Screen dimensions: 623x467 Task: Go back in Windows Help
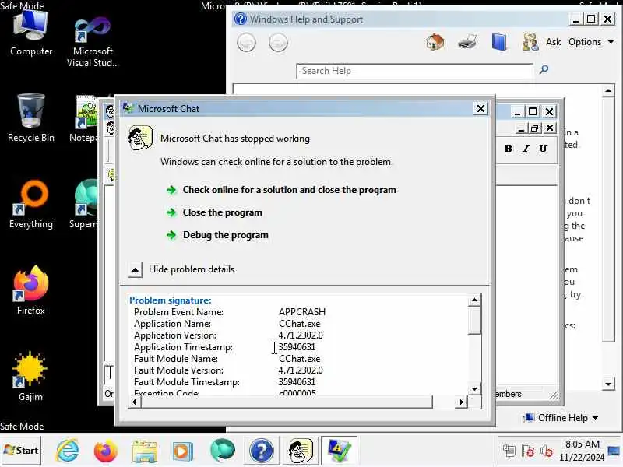246,43
